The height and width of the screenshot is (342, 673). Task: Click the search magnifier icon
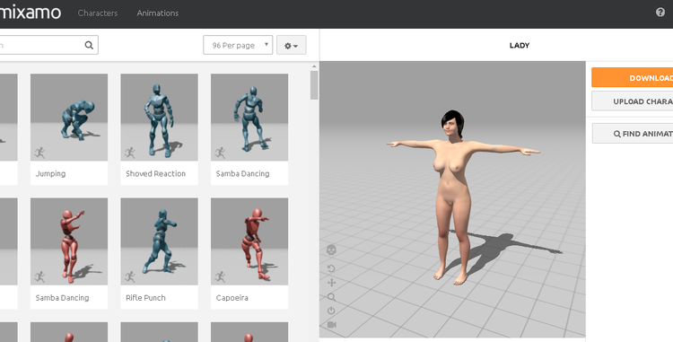pyautogui.click(x=89, y=45)
